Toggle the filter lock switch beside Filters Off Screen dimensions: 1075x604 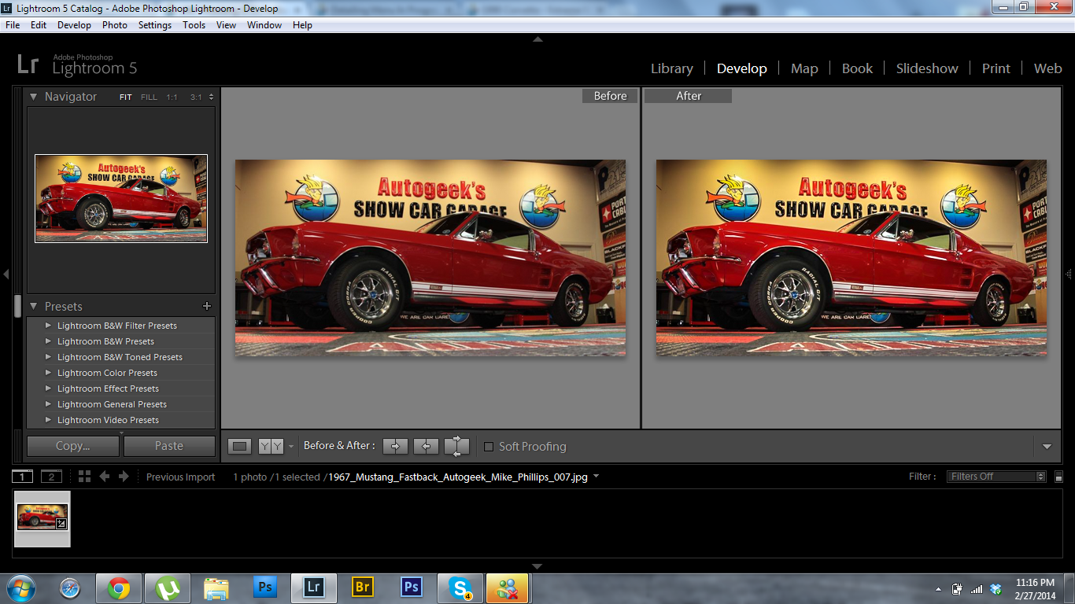tap(1059, 477)
